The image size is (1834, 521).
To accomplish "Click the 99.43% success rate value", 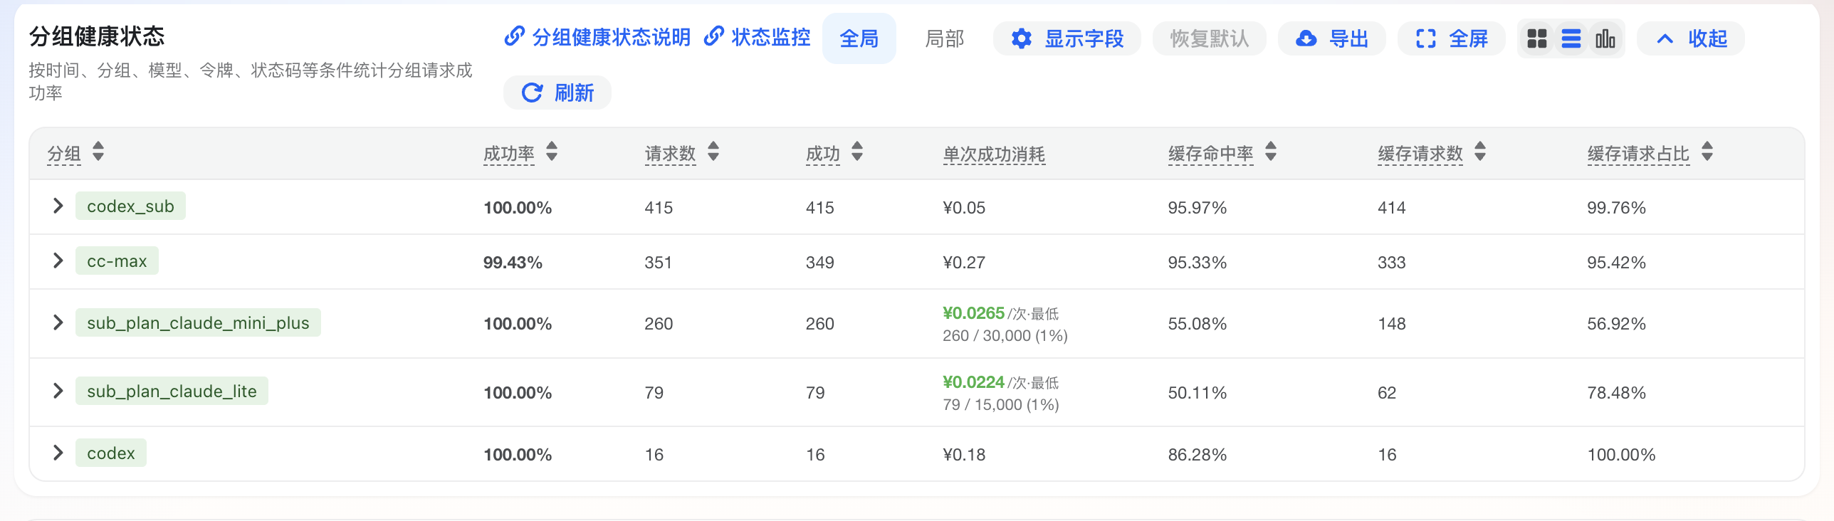I will (513, 263).
